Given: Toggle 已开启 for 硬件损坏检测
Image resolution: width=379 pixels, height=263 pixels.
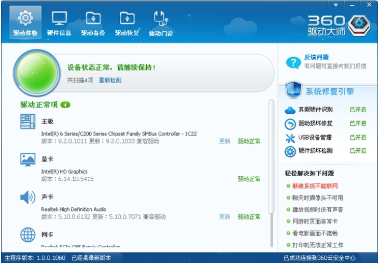Looking at the screenshot, I should [358, 151].
